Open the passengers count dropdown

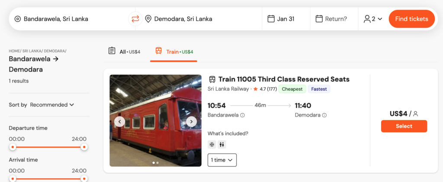click(x=373, y=19)
